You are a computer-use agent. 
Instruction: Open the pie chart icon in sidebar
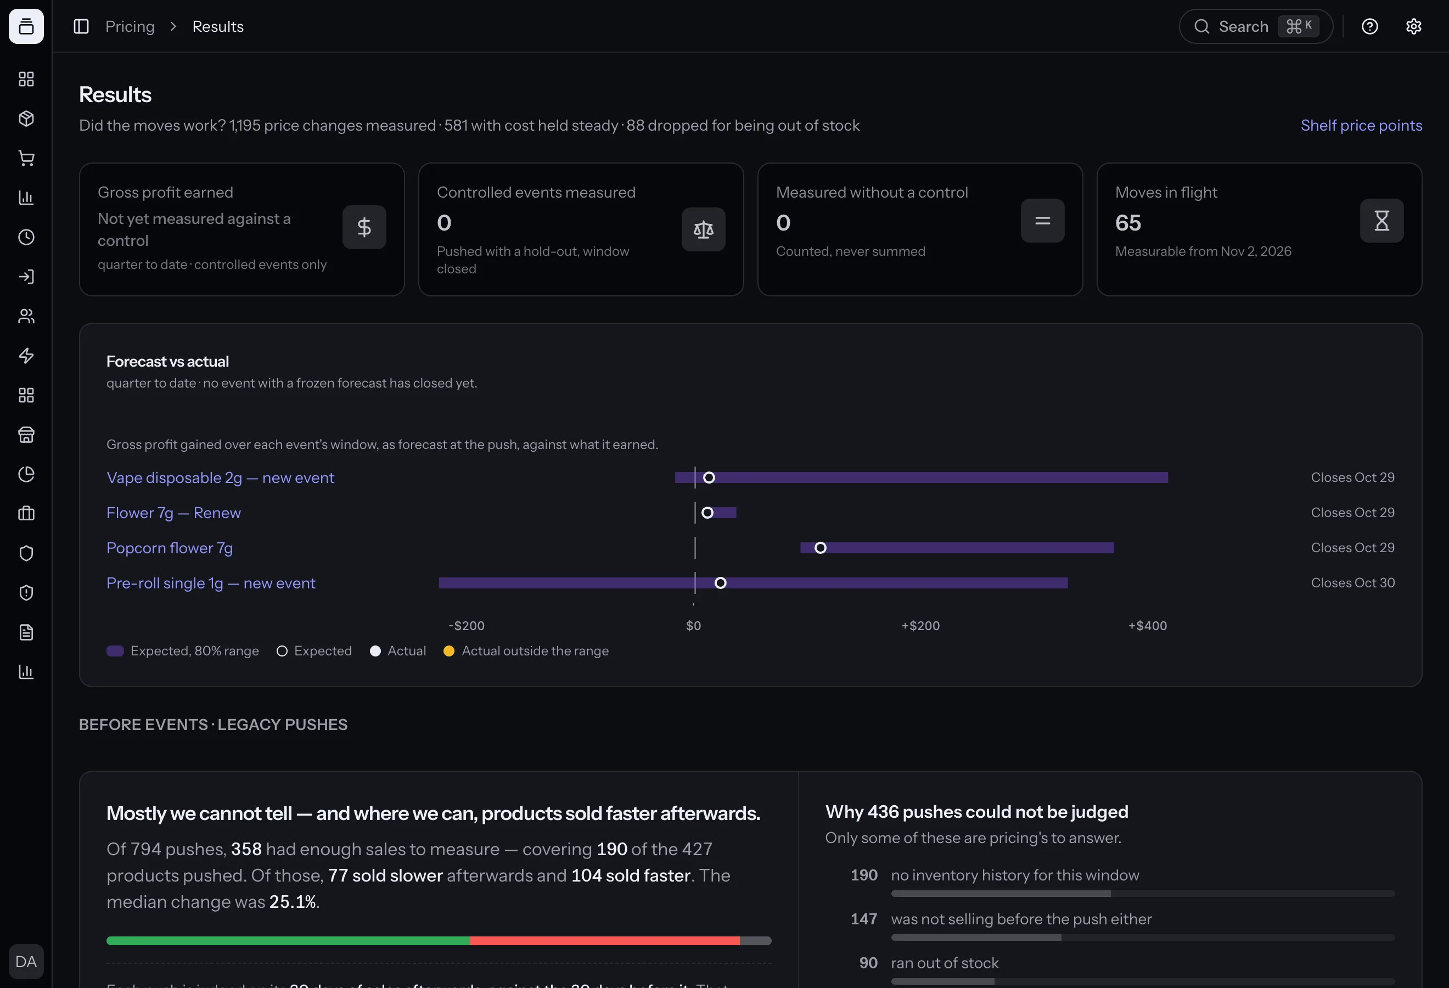tap(26, 474)
